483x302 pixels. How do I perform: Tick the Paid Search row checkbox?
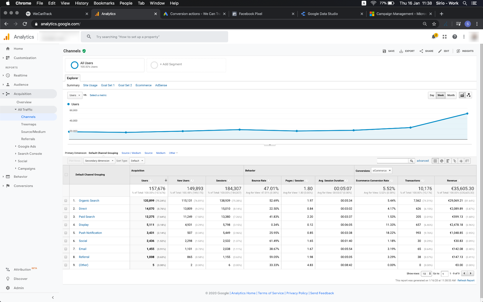pos(66,217)
